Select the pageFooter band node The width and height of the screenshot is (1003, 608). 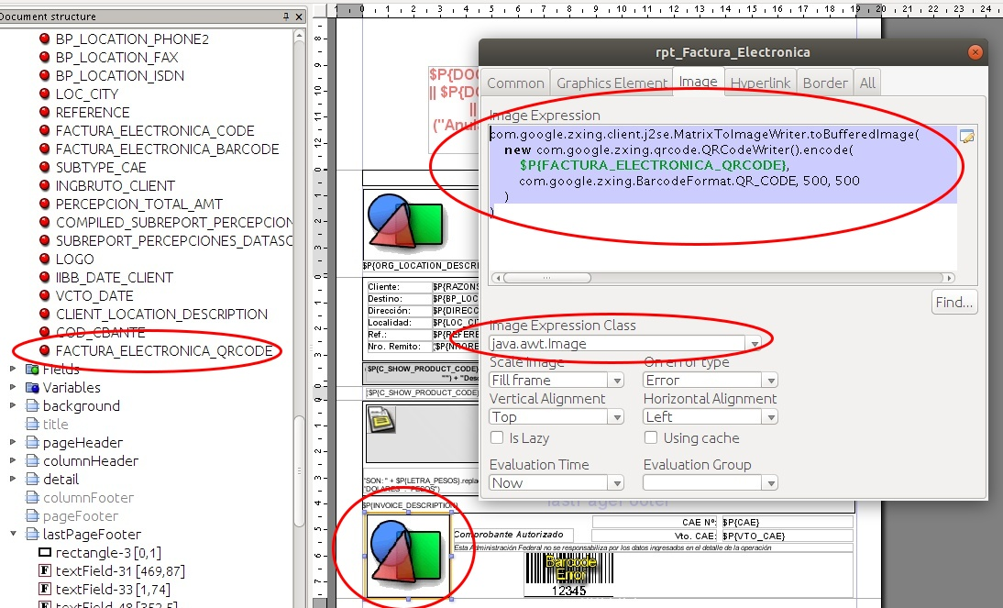pyautogui.click(x=81, y=516)
